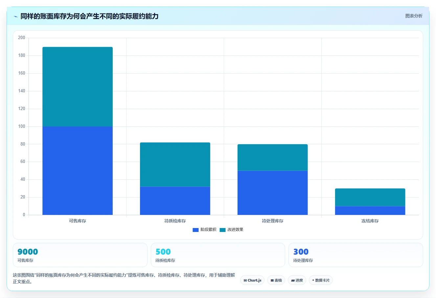Click the 300 待处理库存 data card
This screenshot has height=298, width=436.
[356, 255]
